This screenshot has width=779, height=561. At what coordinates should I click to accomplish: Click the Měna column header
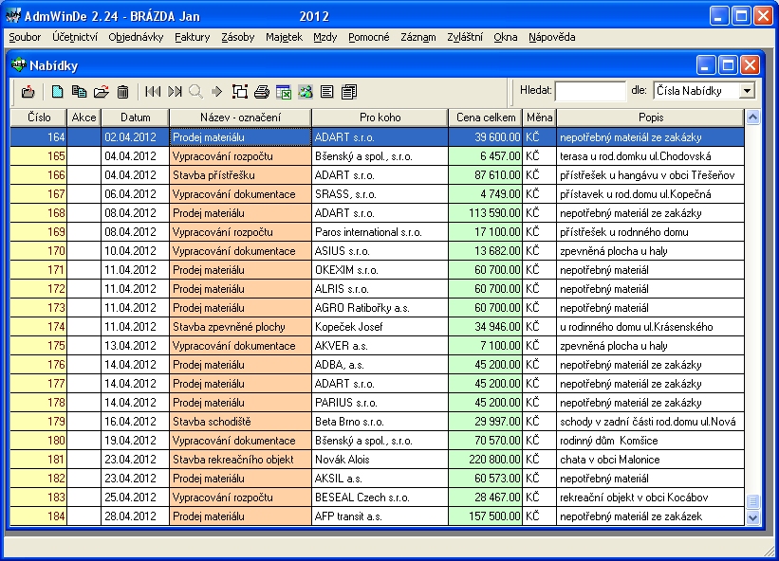[540, 118]
